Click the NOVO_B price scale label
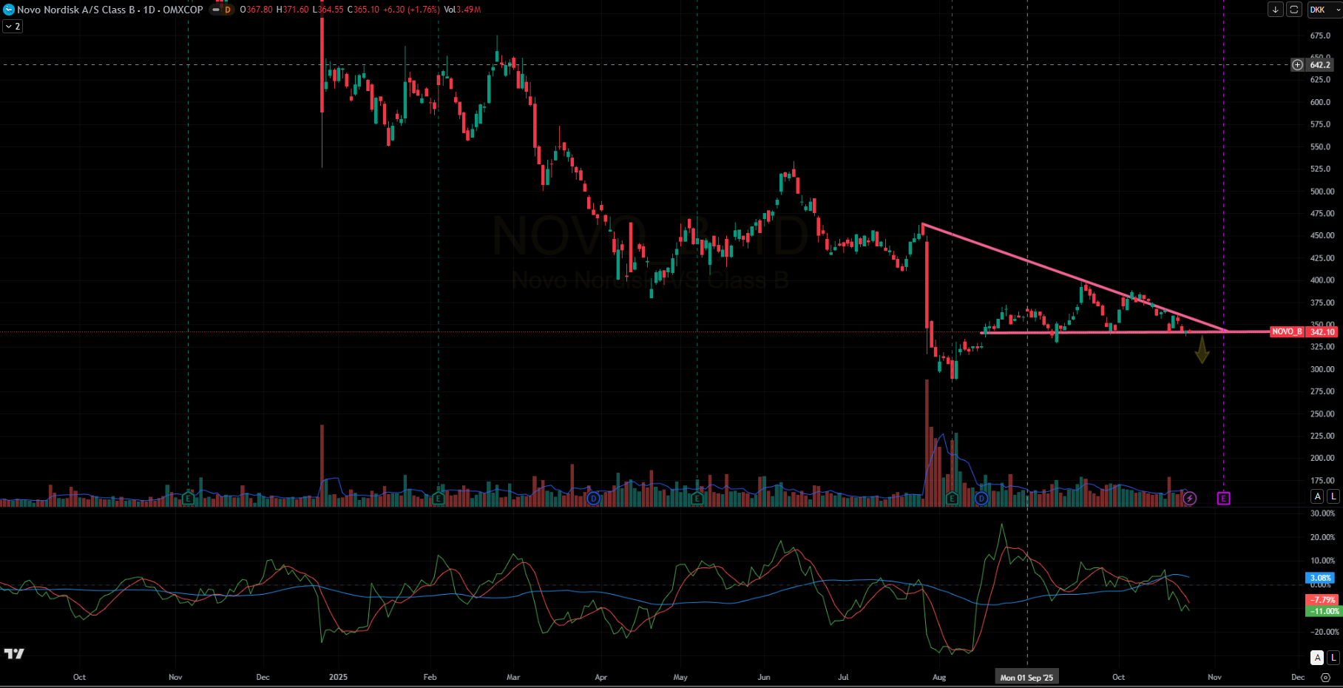This screenshot has width=1343, height=688. [x=1287, y=332]
